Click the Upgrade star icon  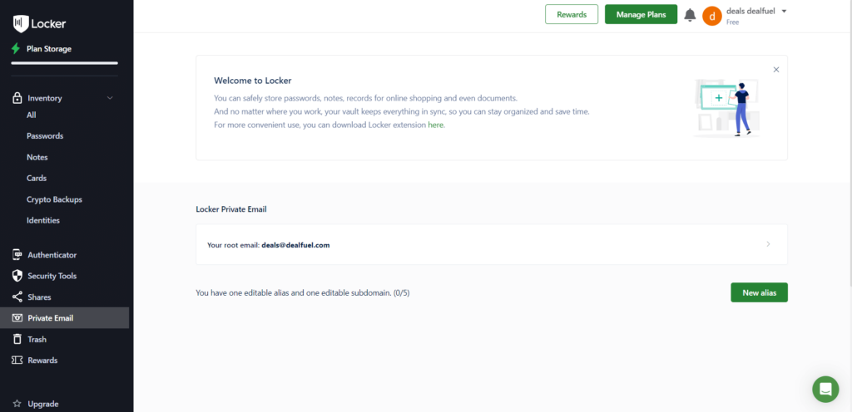(17, 404)
